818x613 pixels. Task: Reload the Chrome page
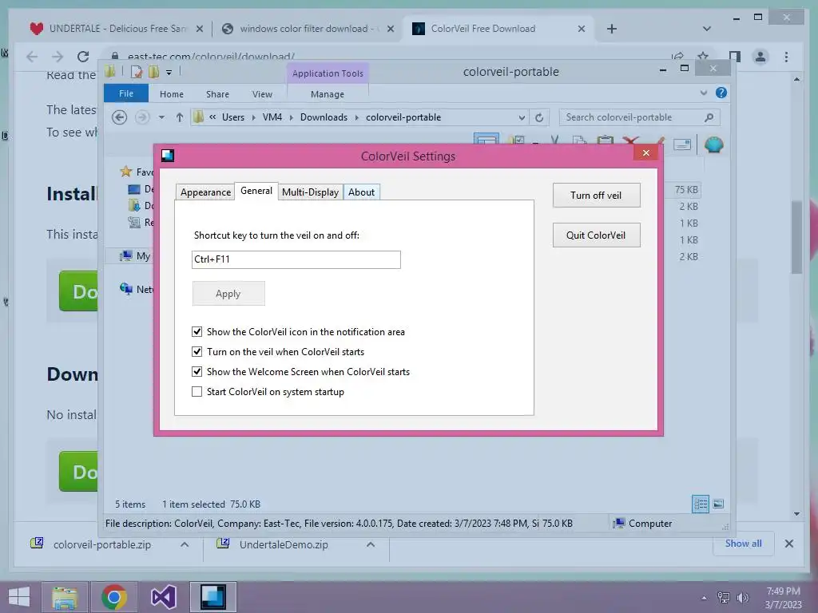point(82,57)
